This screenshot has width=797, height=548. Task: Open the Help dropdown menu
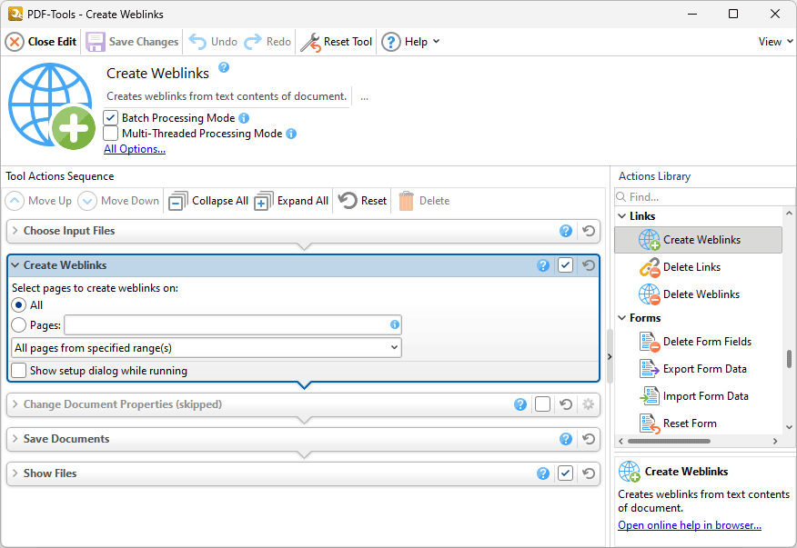pos(410,42)
